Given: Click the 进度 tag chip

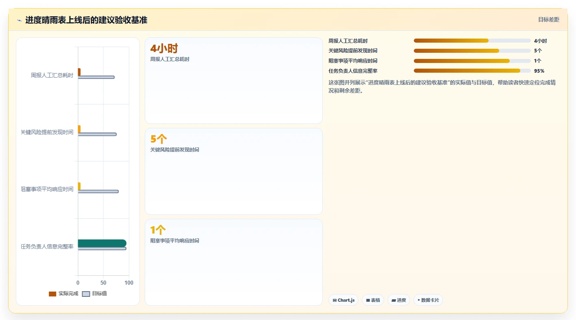Looking at the screenshot, I should [x=399, y=300].
